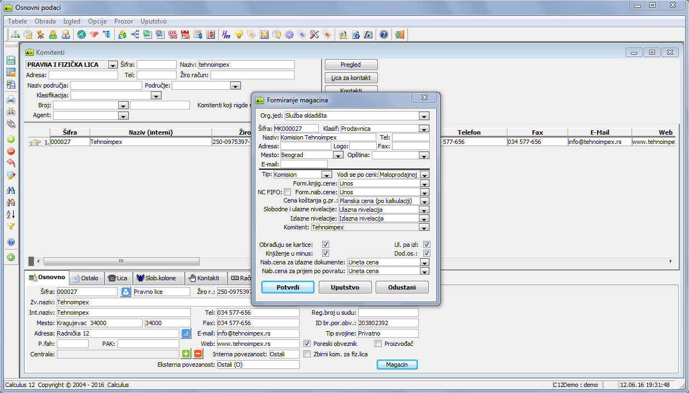
Task: Click the yellow funnel filter icon in sidebar
Action: coord(10,226)
